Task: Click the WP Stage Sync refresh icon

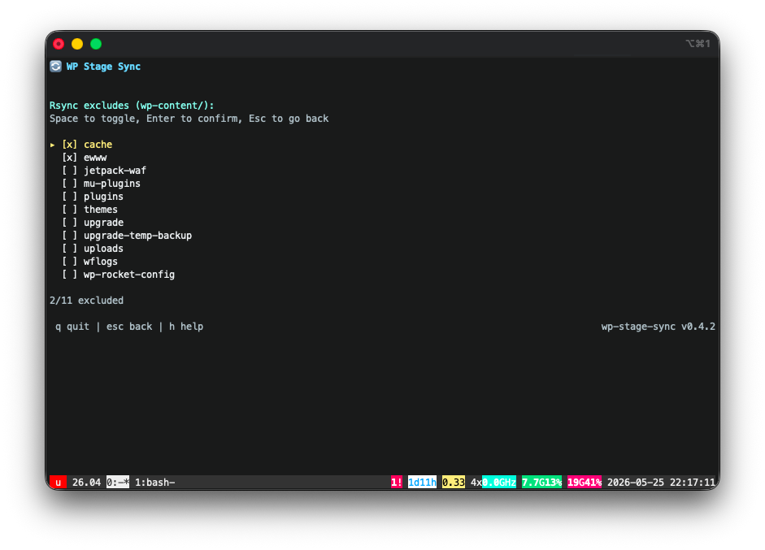Action: (x=55, y=67)
